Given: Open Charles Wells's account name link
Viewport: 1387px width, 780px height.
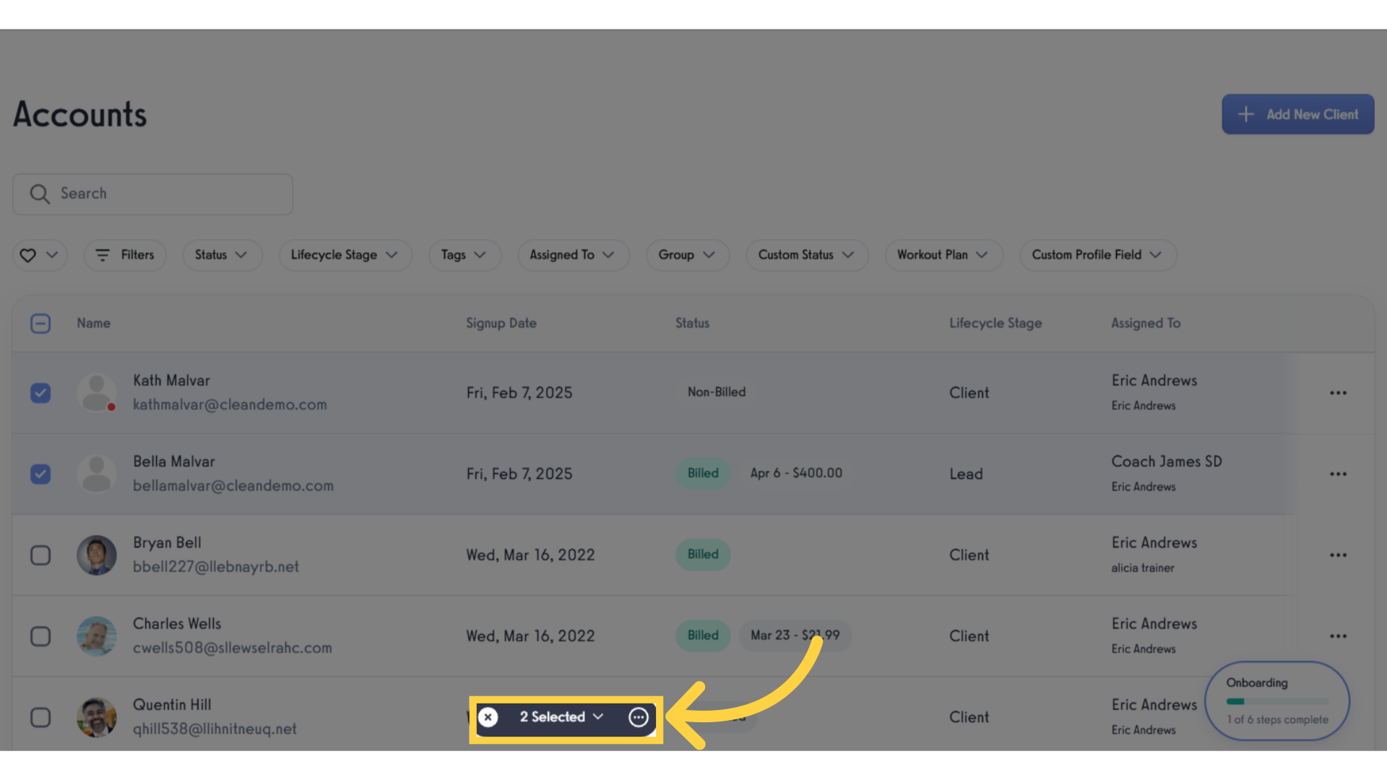Looking at the screenshot, I should tap(177, 623).
